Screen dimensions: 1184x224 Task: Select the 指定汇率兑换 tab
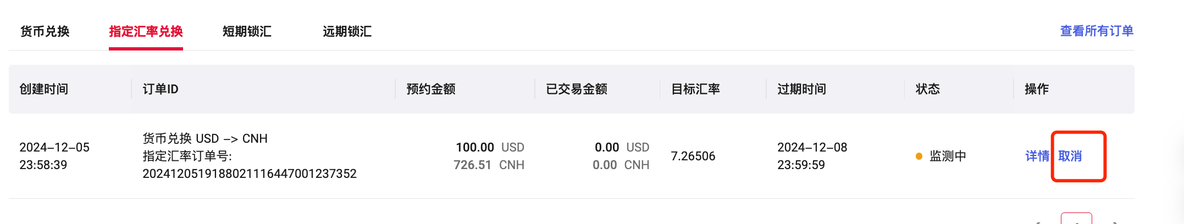pos(146,32)
